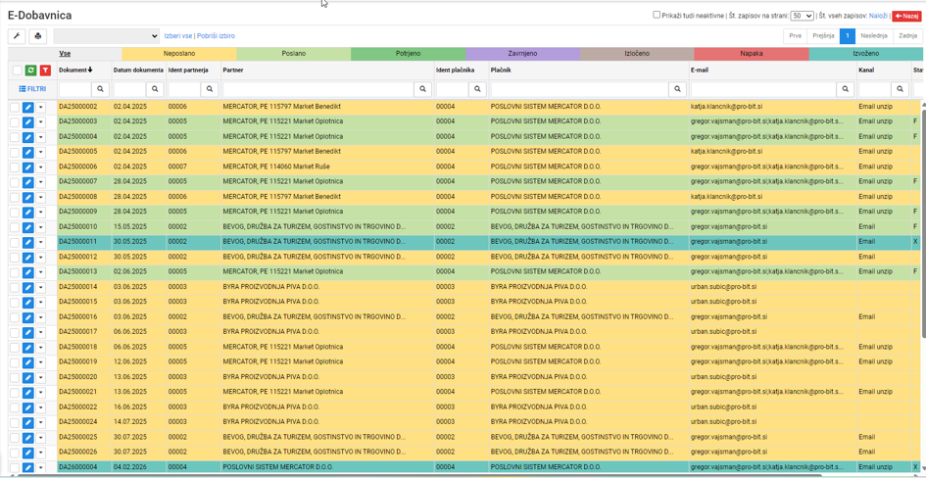Expand the row menu arrow for DA25000019
The width and height of the screenshot is (926, 478).
41,362
